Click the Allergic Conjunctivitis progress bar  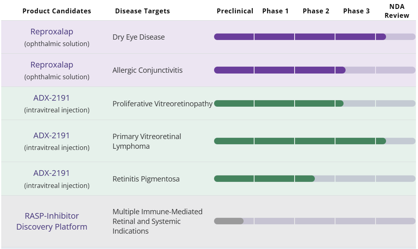pyautogui.click(x=280, y=70)
